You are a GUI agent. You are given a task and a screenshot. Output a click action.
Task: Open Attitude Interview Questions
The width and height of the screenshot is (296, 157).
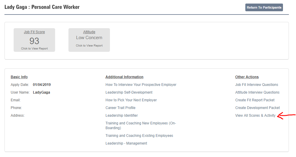pos(257,92)
